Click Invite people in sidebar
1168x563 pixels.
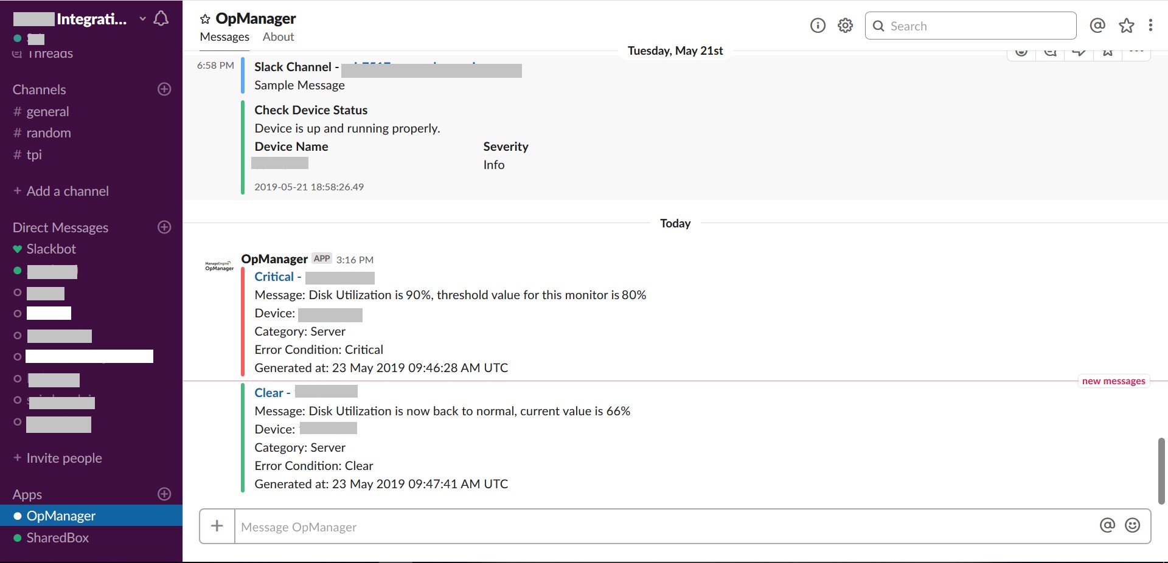(x=64, y=458)
